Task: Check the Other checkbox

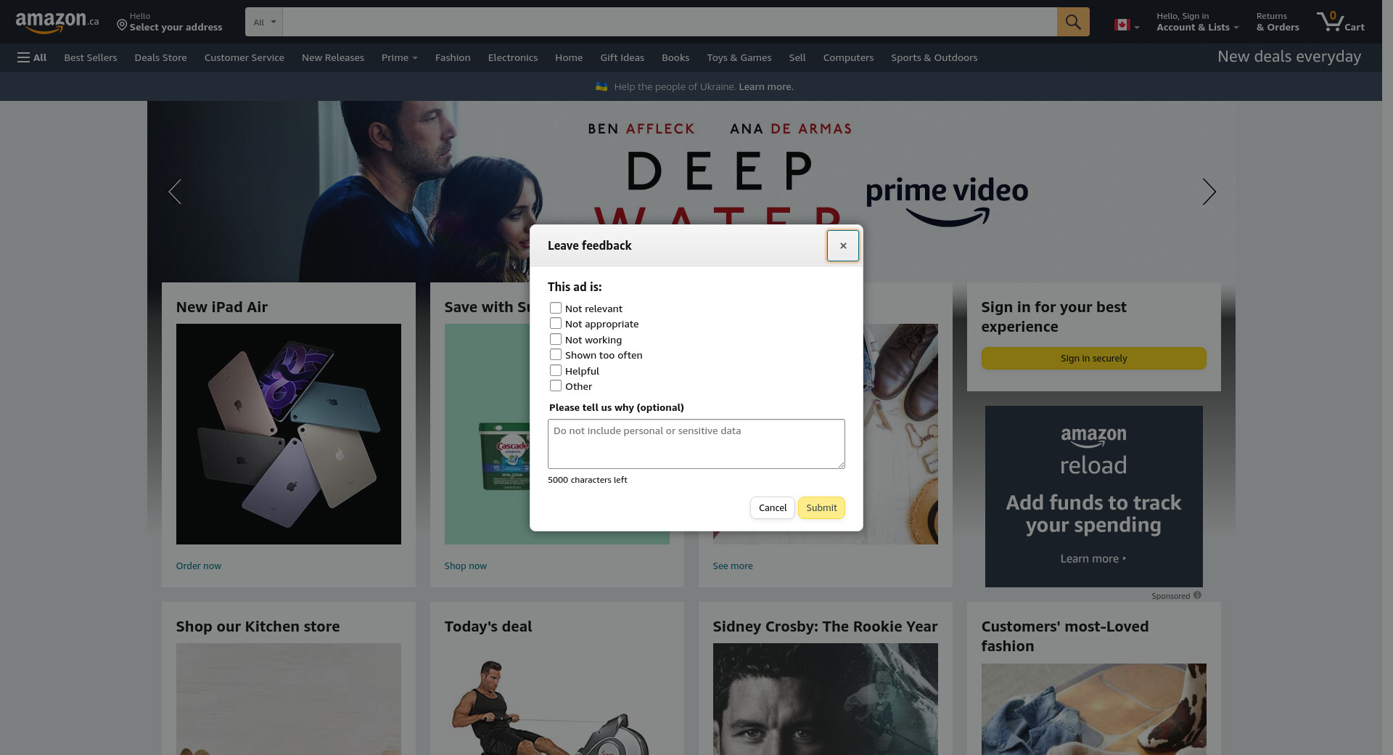Action: point(556,386)
